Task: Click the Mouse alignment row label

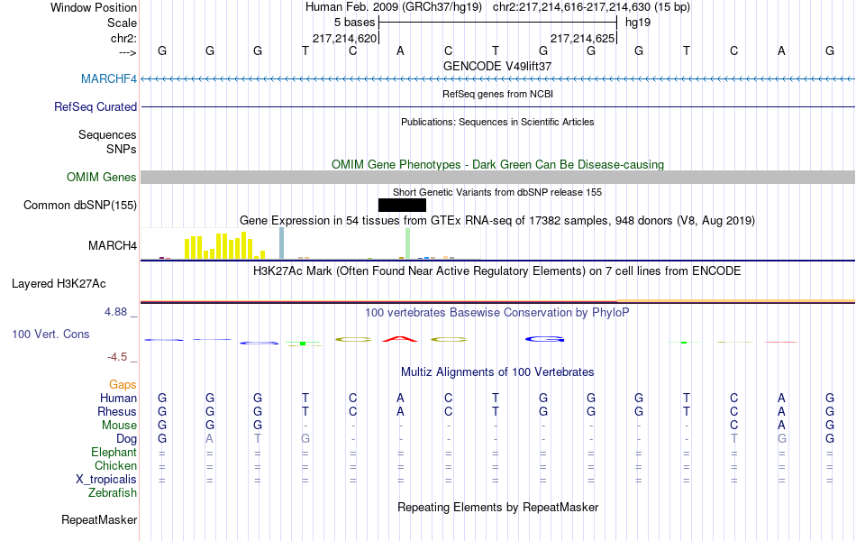Action: 119,426
